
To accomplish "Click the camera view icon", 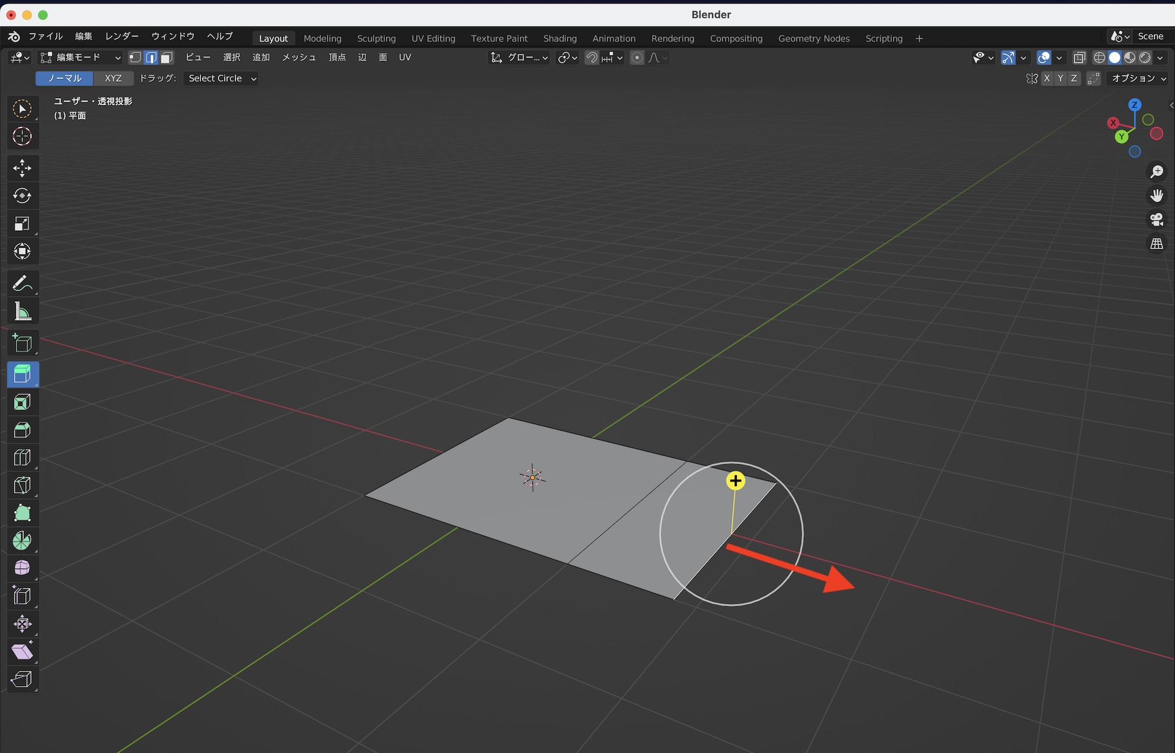I will pos(1156,220).
